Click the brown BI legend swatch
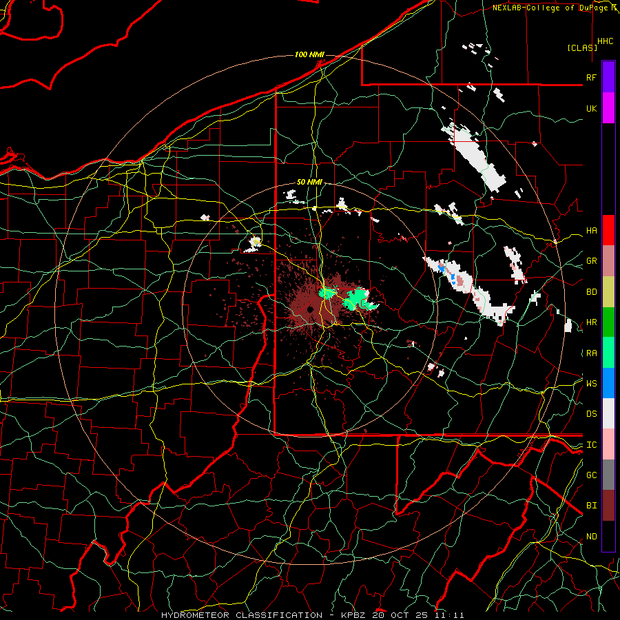The height and width of the screenshot is (620, 620). point(608,506)
